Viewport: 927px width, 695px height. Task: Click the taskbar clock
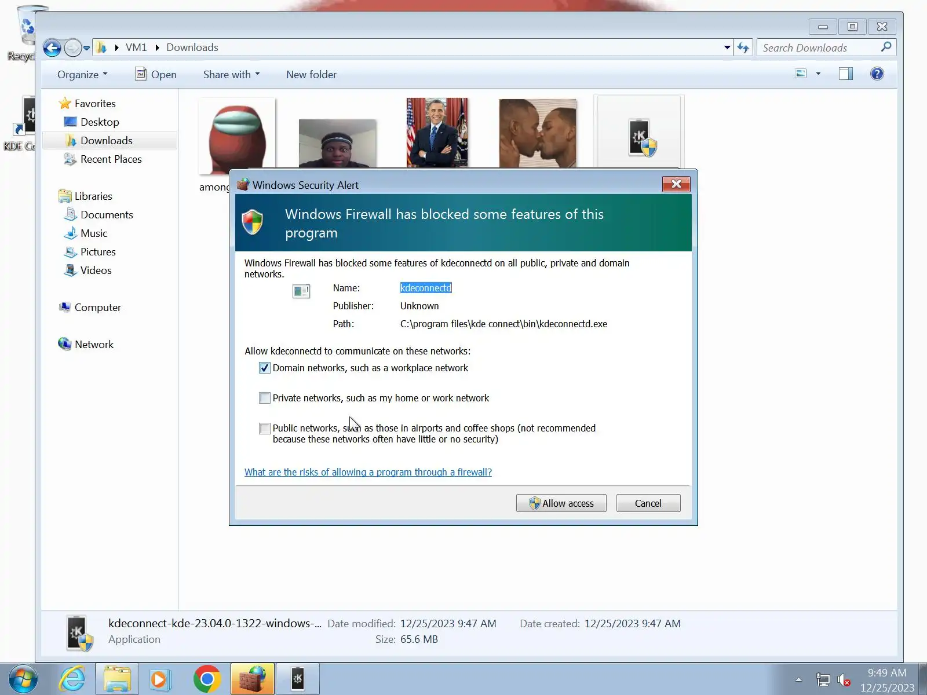(x=887, y=680)
